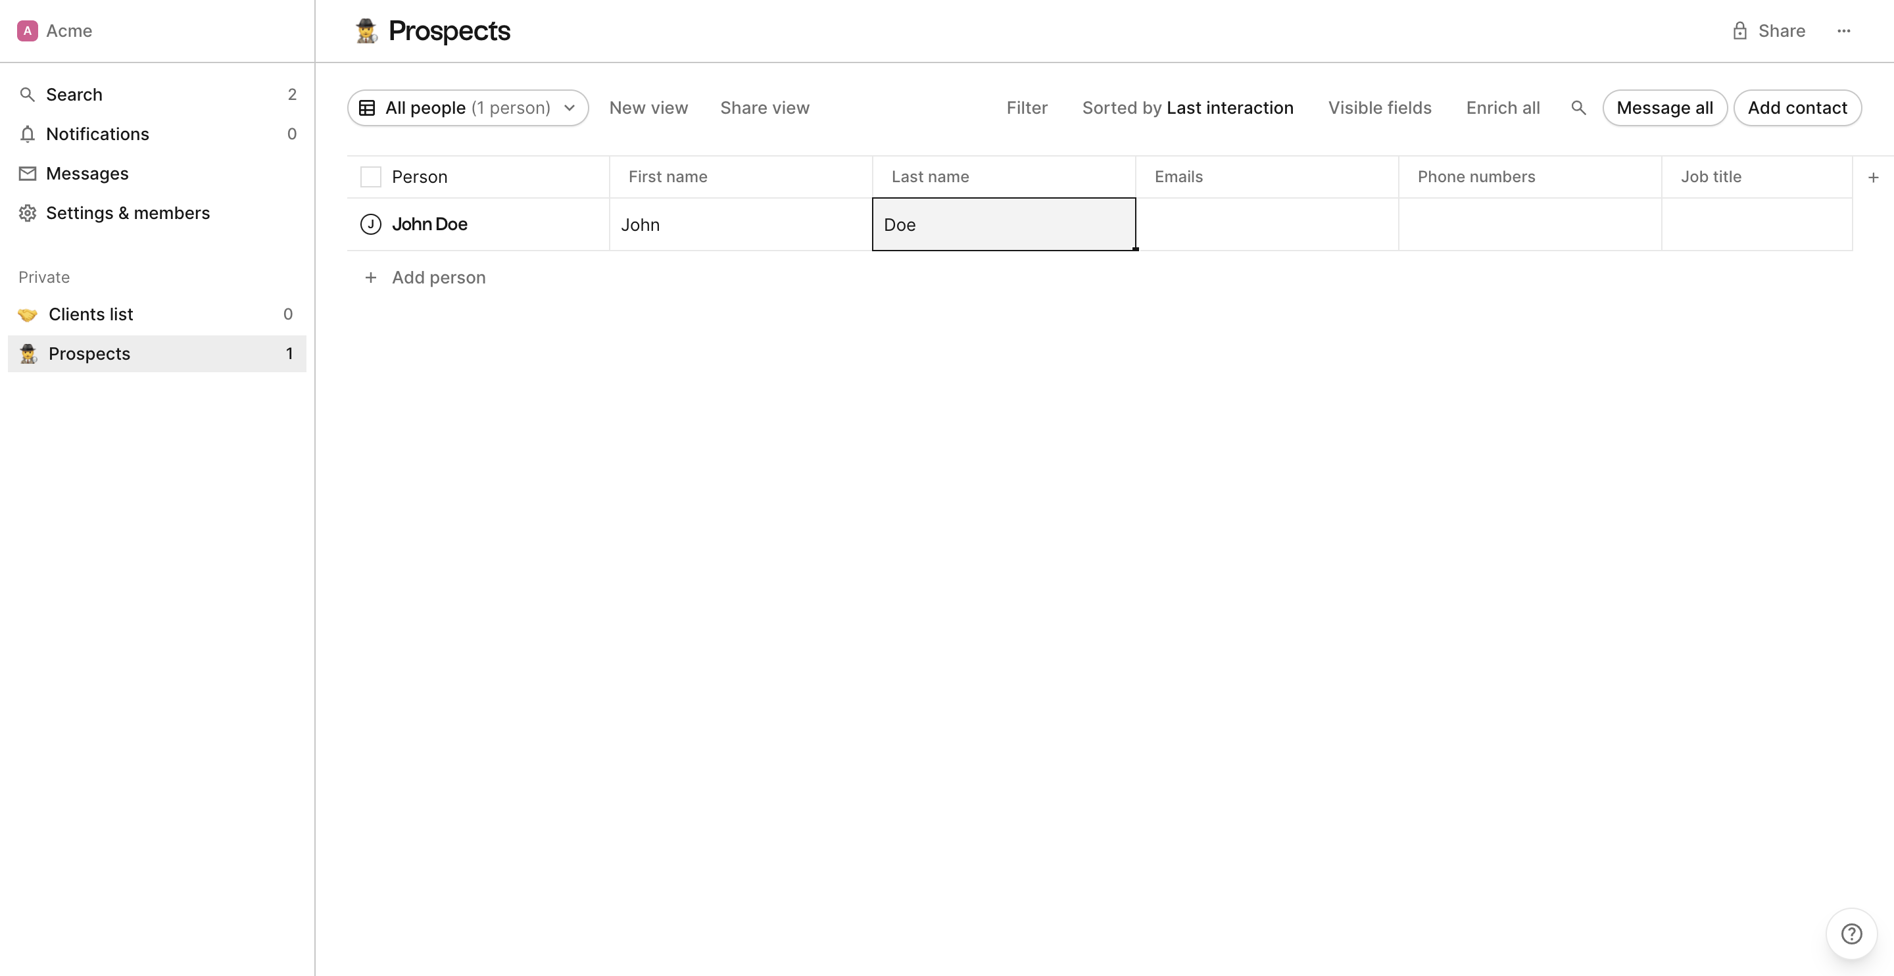Open Notifications in left sidebar

97,134
